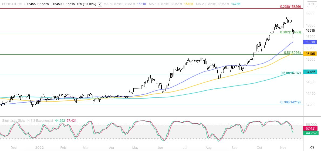Click the 14200 price axis label
The width and height of the screenshot is (321, 151).
coord(310,105)
